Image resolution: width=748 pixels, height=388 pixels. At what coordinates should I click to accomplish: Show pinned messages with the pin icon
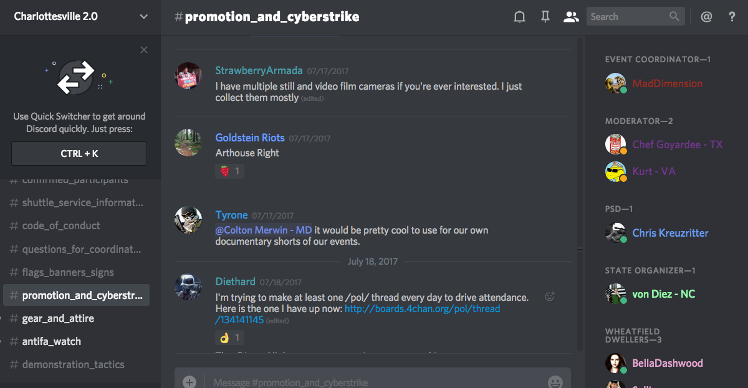tap(545, 17)
